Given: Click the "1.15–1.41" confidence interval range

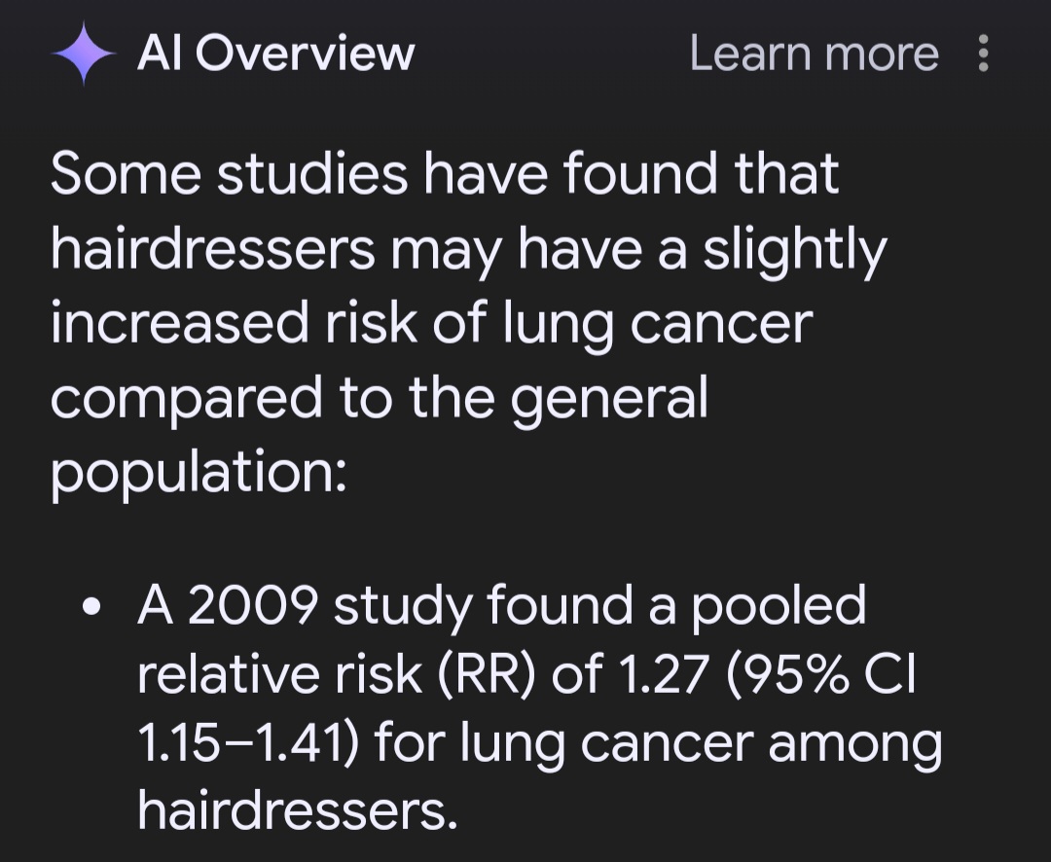Looking at the screenshot, I should (241, 744).
